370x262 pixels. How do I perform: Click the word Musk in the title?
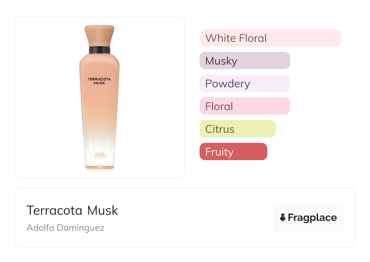[103, 210]
